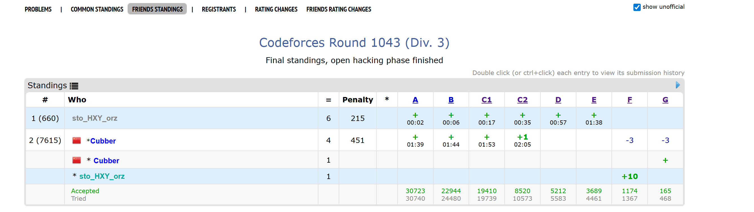Click accepted count 5212 for problem D
754x212 pixels.
coord(558,191)
